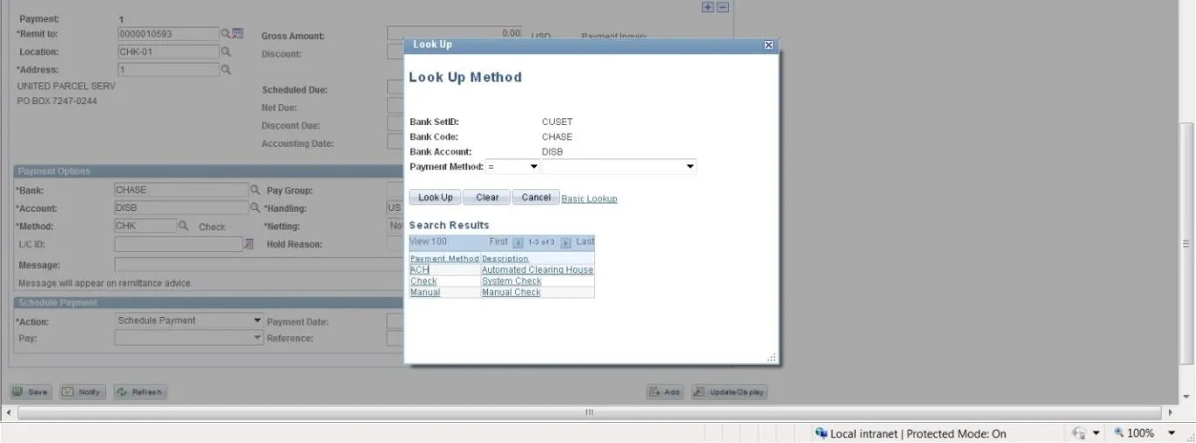The width and height of the screenshot is (1196, 443).
Task: Add new payment row with plus icon
Action: 708,6
